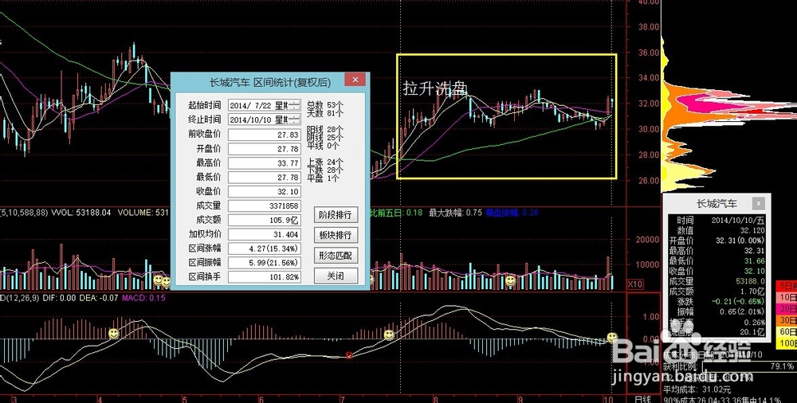Select the 收盘价 value 32.10 in the dialog
Screen dimensions: 797x403
tap(265, 192)
